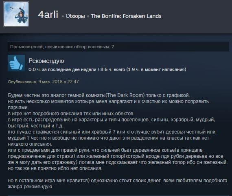Click the breadcrumb separator after 4arli
232x196 pixels.
63,16
